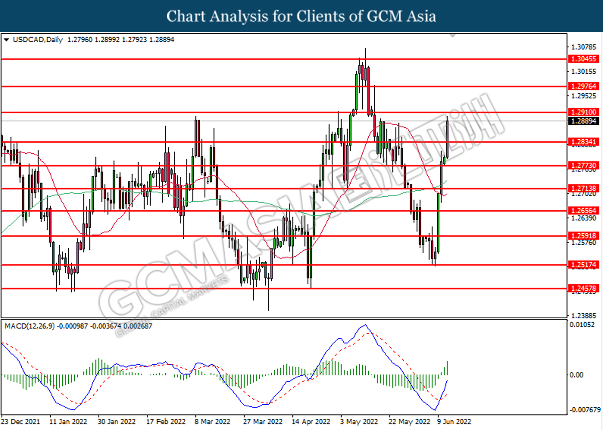603x430 pixels.
Task: Select the 1.30455 red price level label
Action: point(584,59)
